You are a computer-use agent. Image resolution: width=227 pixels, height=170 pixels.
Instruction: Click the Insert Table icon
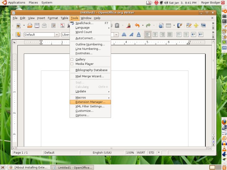pyautogui.click(x=168, y=25)
